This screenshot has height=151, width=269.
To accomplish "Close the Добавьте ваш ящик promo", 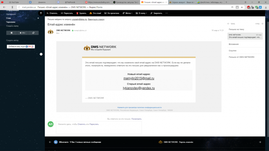I will (x=41, y=54).
